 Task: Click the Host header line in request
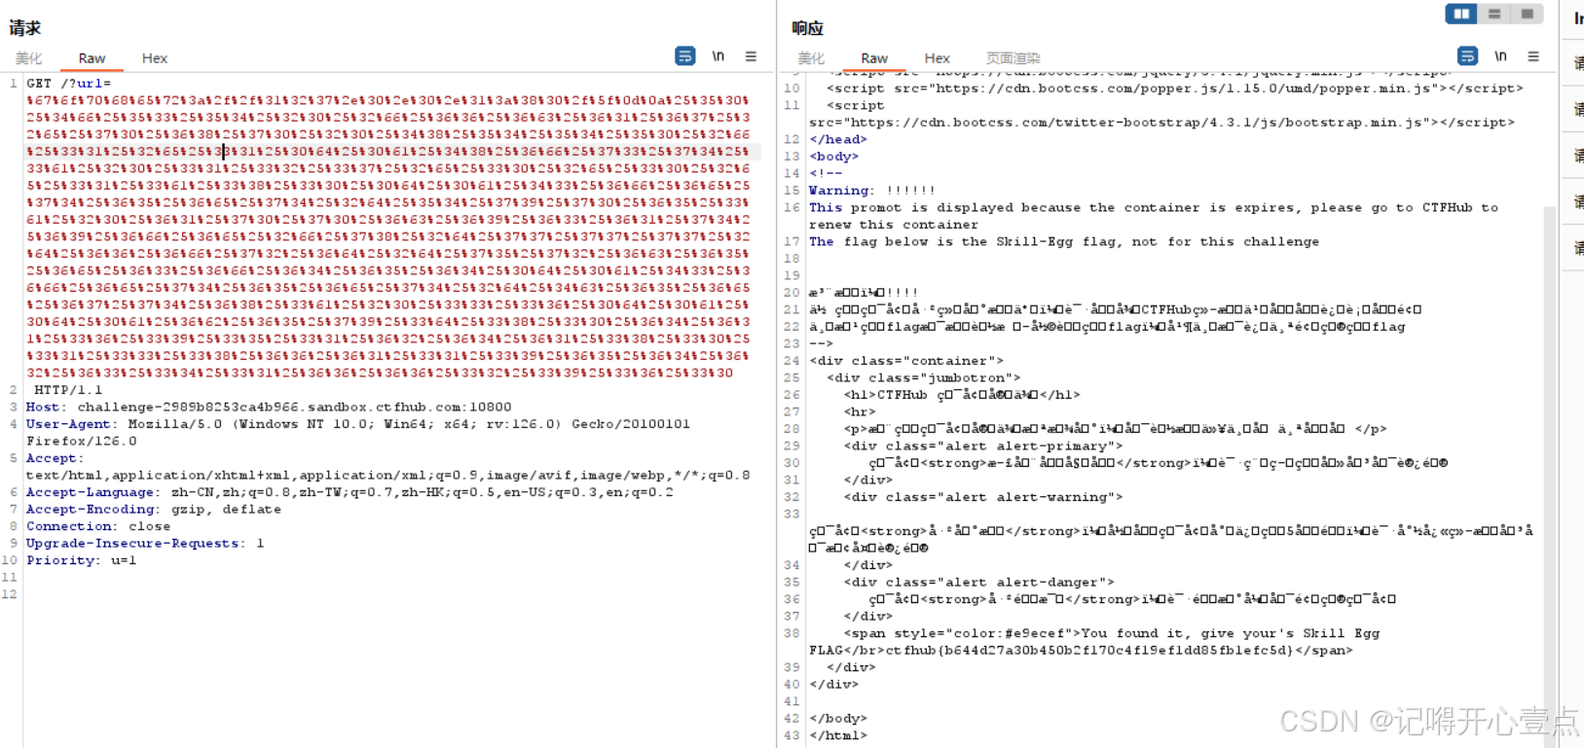269,408
